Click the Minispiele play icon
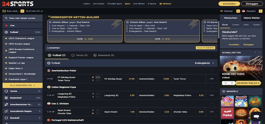This screenshot has height=124, width=265. tap(224, 91)
